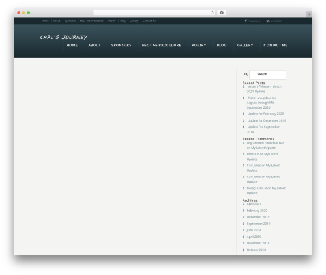
Task: Open a new tab with the plus button
Action: (309, 14)
